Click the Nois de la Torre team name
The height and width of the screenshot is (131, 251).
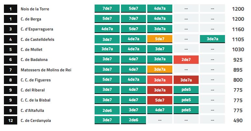pyautogui.click(x=35, y=9)
